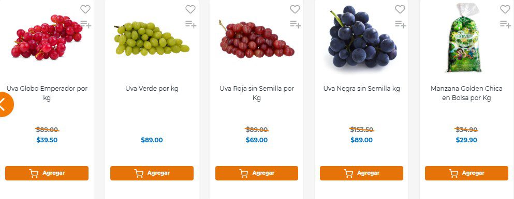This screenshot has width=514, height=199.
Task: Add Uva Negra sin Semilla to list
Action: (400, 24)
